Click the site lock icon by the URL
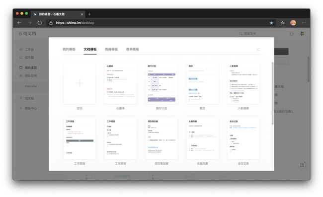 pyautogui.click(x=51, y=23)
